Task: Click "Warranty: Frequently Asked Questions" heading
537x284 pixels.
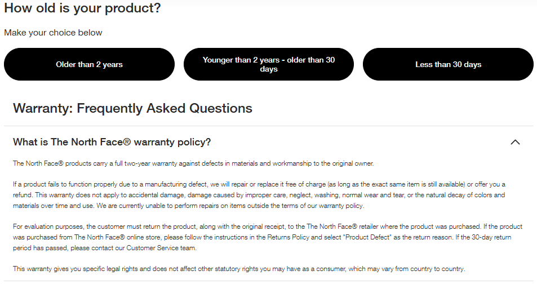Action: (x=132, y=108)
